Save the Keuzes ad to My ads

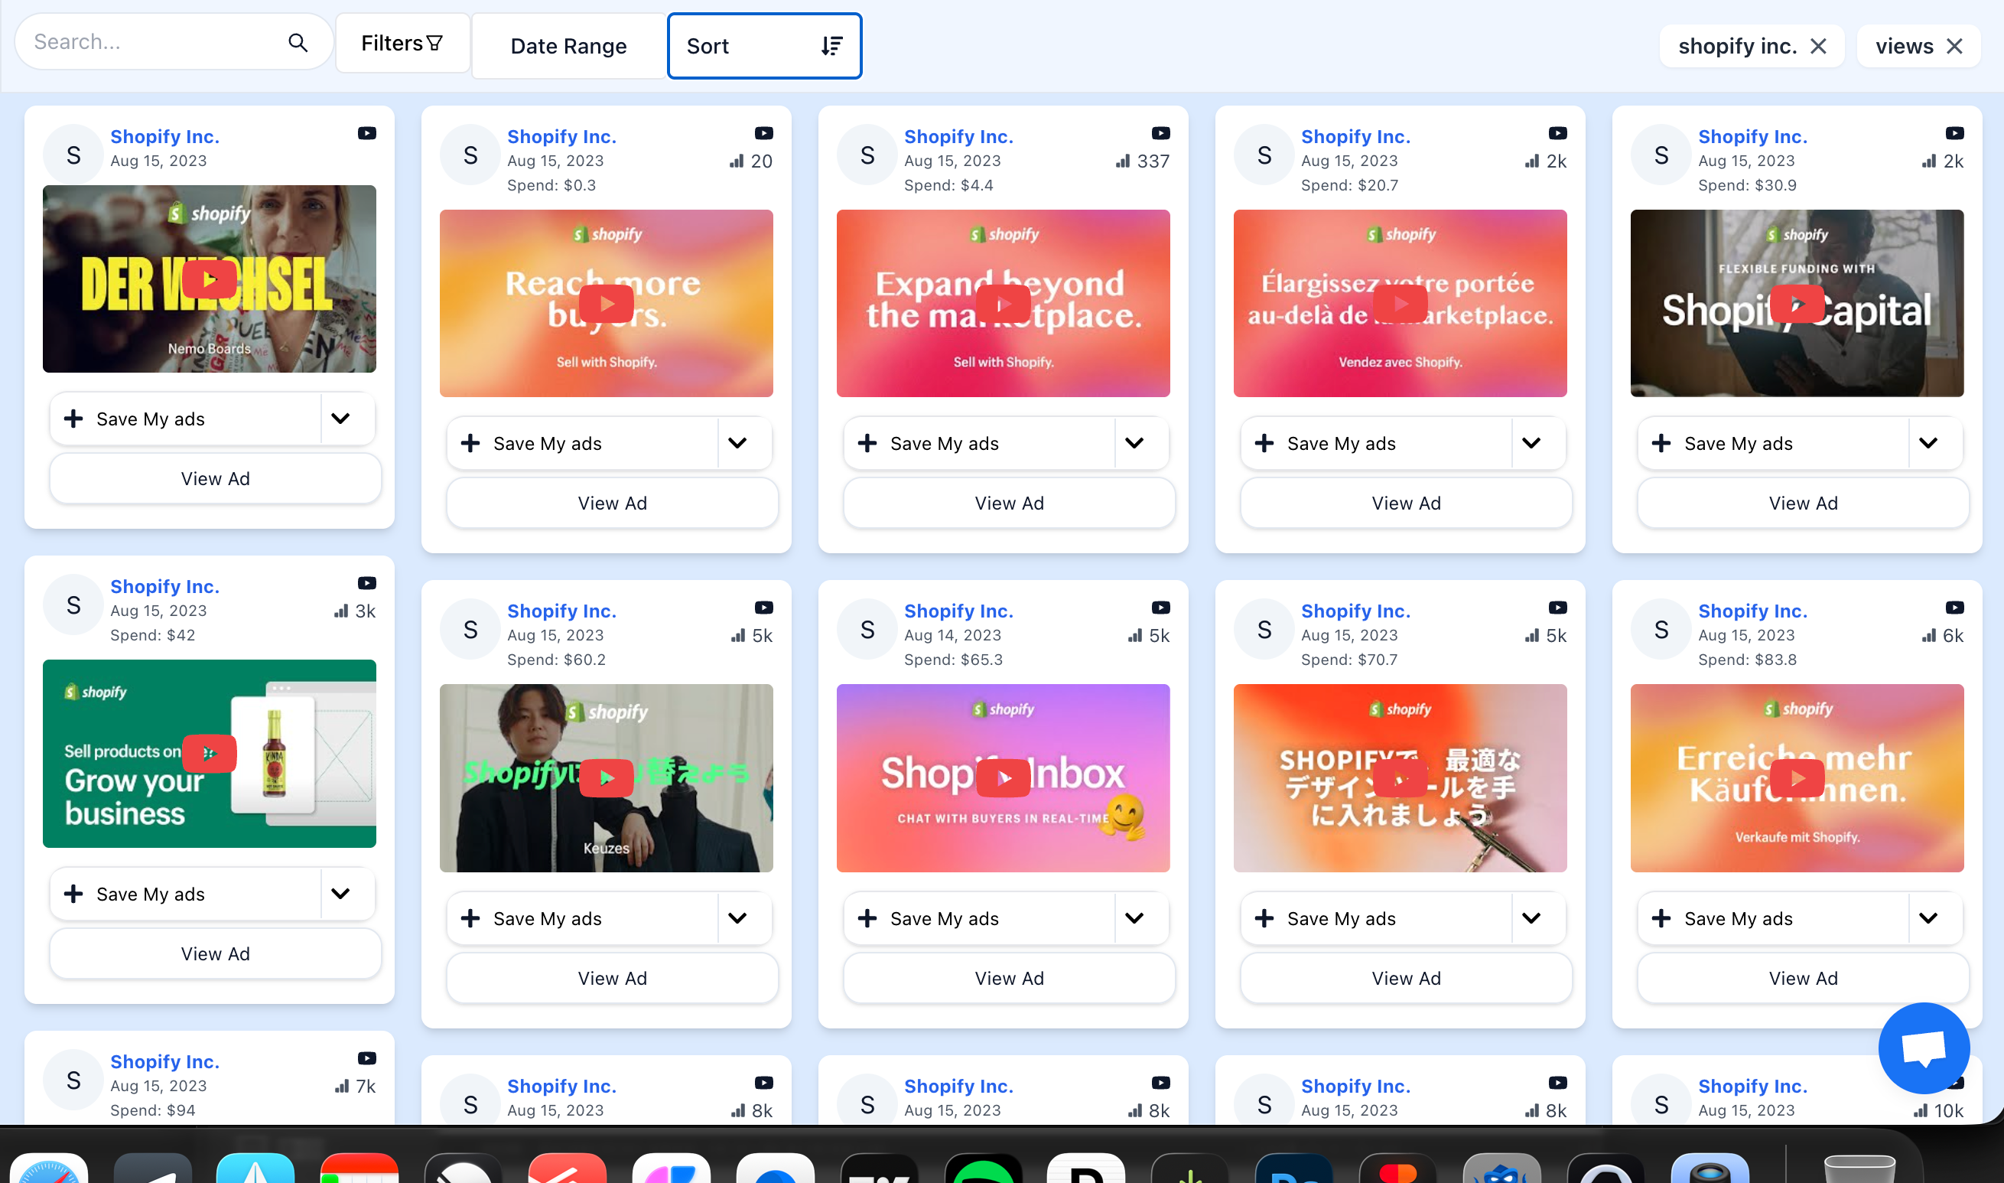tap(583, 918)
